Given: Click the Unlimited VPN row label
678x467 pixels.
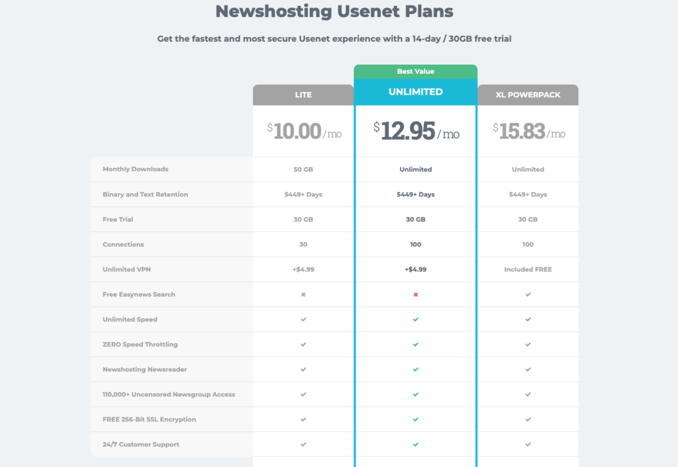Looking at the screenshot, I should pos(126,270).
